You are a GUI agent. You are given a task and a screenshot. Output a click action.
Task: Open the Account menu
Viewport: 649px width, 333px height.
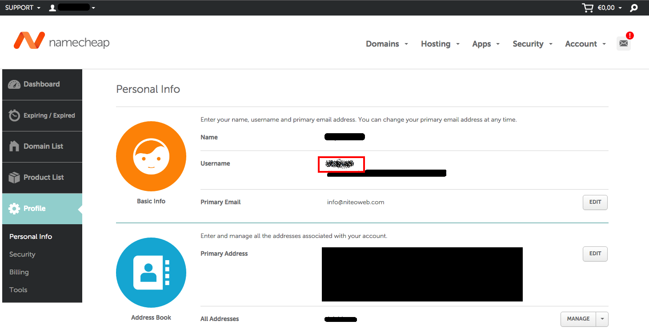[585, 44]
